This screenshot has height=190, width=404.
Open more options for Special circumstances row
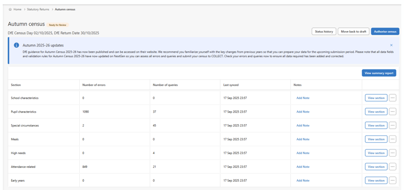pyautogui.click(x=393, y=125)
